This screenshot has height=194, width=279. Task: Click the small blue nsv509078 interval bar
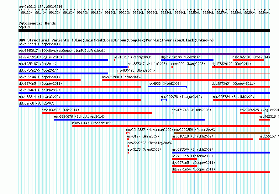pyautogui.click(x=164, y=100)
